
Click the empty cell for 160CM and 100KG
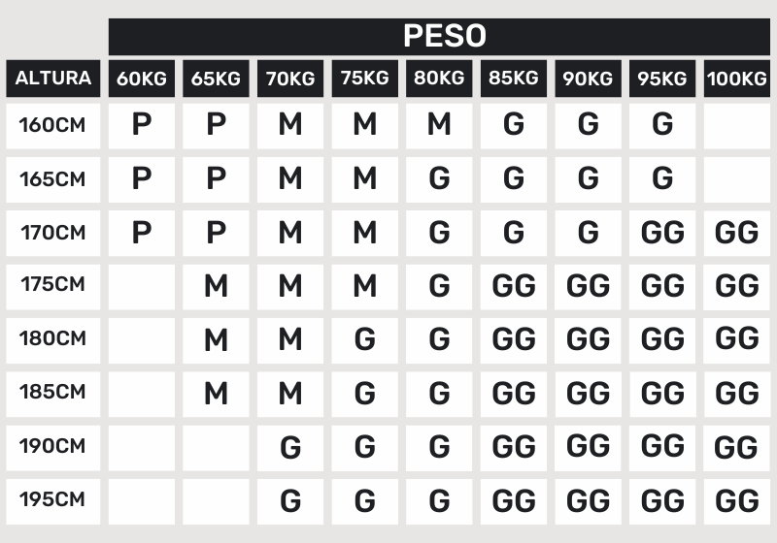coord(736,126)
